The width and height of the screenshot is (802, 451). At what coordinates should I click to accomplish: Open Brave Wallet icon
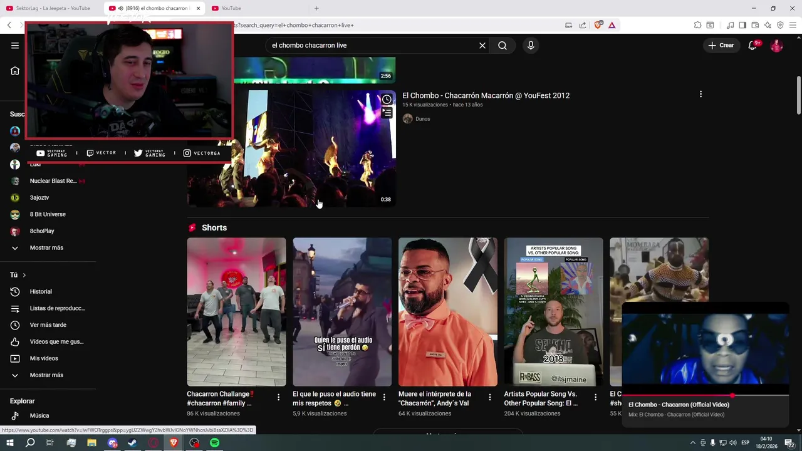(x=755, y=25)
